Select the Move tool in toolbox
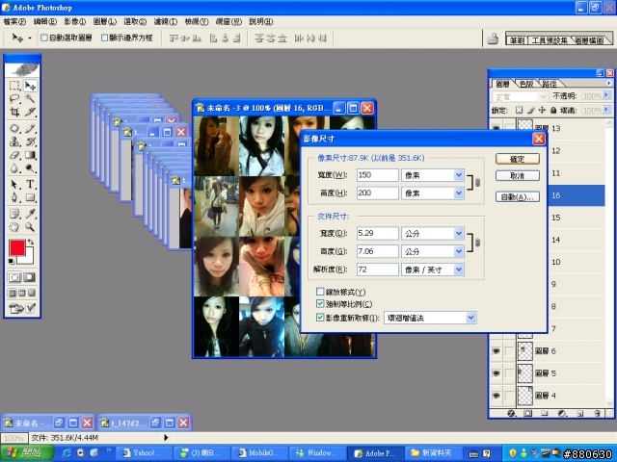This screenshot has height=462, width=617. click(30, 86)
